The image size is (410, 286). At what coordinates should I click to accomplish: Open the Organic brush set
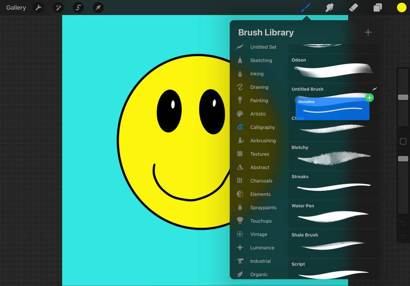pyautogui.click(x=256, y=274)
